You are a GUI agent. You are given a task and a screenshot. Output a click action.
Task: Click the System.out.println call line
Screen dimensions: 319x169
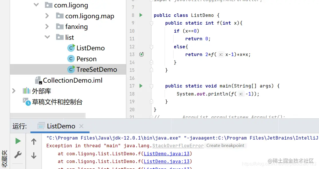tap(218, 94)
